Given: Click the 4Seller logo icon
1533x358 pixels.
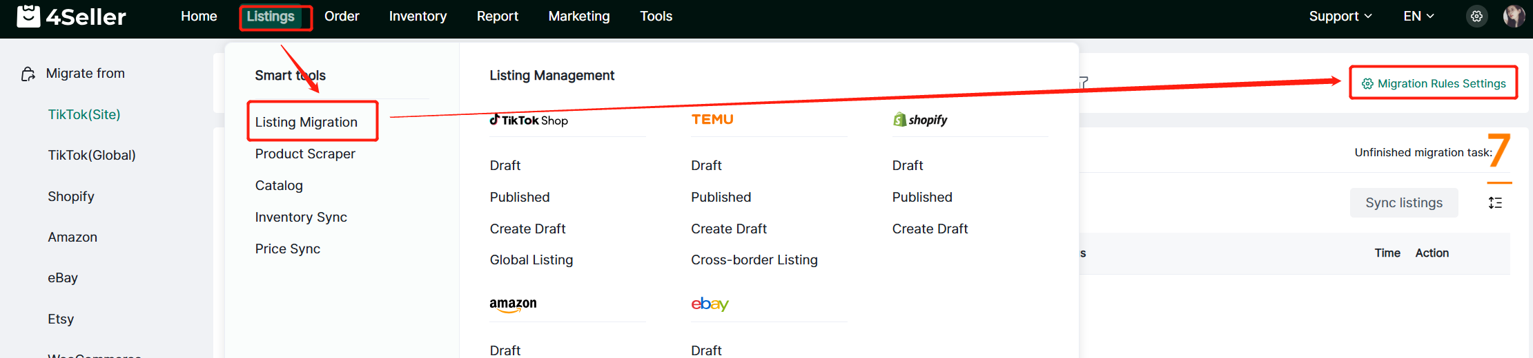Looking at the screenshot, I should coord(28,16).
